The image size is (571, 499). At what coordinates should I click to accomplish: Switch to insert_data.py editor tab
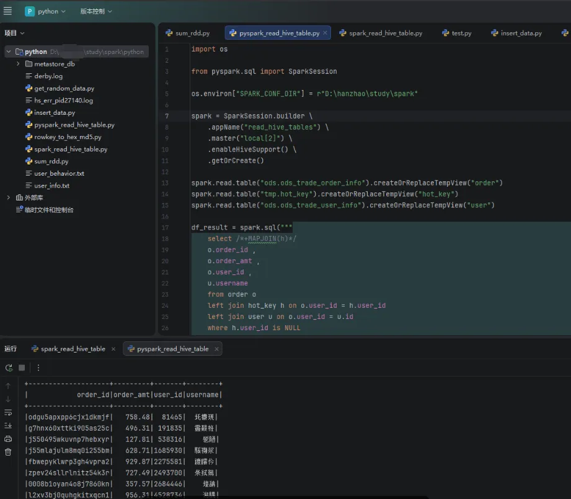coord(516,33)
